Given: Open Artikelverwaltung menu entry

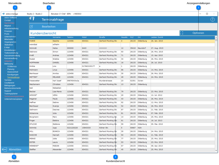Looking at the screenshot, I should pyautogui.click(x=11, y=29).
